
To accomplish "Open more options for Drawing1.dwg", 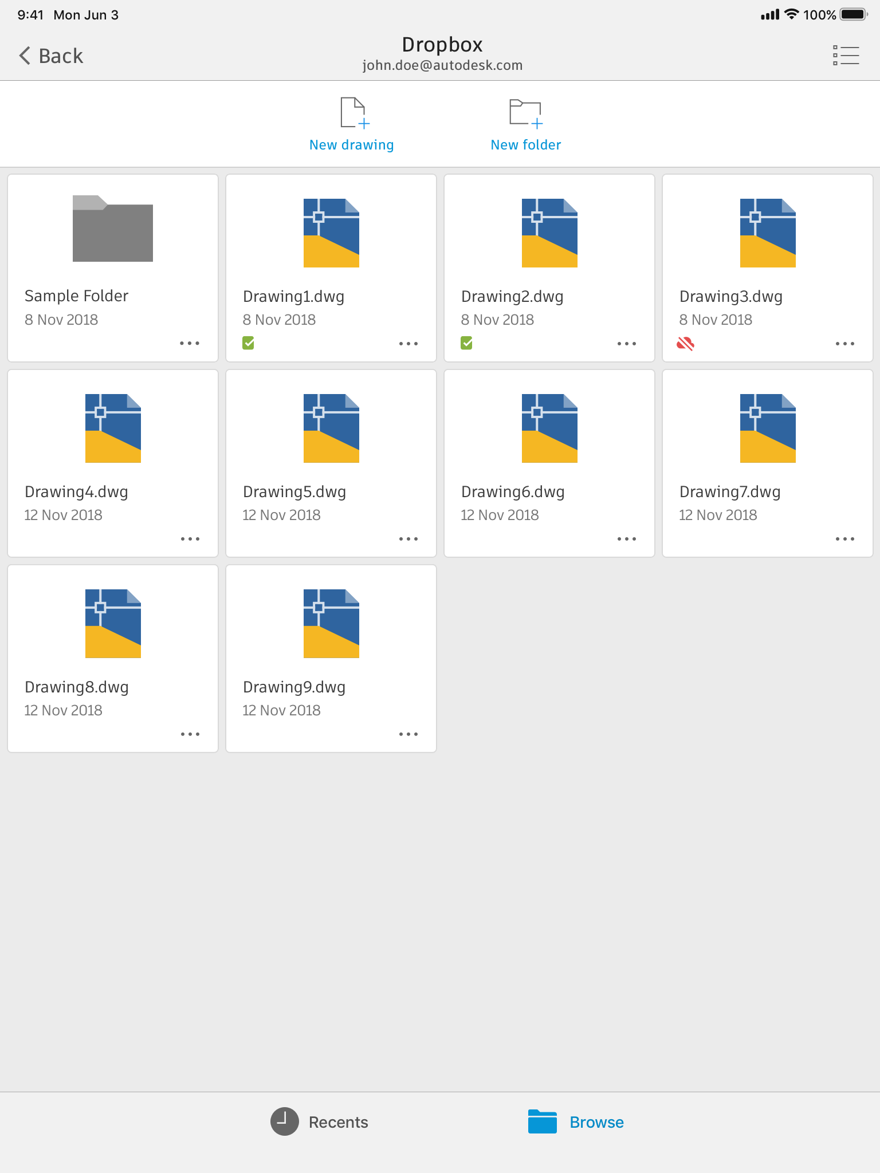I will click(x=408, y=344).
